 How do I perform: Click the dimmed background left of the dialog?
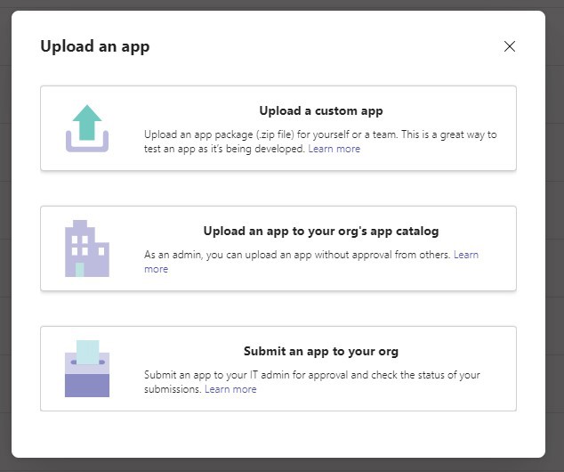[x=5, y=236]
